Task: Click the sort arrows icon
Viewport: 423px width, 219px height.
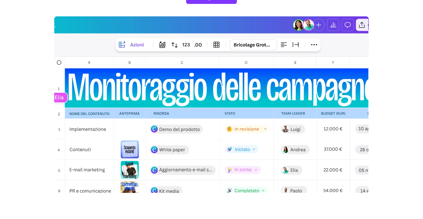Action: click(x=174, y=45)
